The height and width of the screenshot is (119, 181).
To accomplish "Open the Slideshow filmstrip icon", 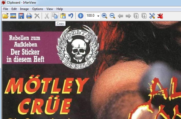I will pyautogui.click(x=13, y=16).
